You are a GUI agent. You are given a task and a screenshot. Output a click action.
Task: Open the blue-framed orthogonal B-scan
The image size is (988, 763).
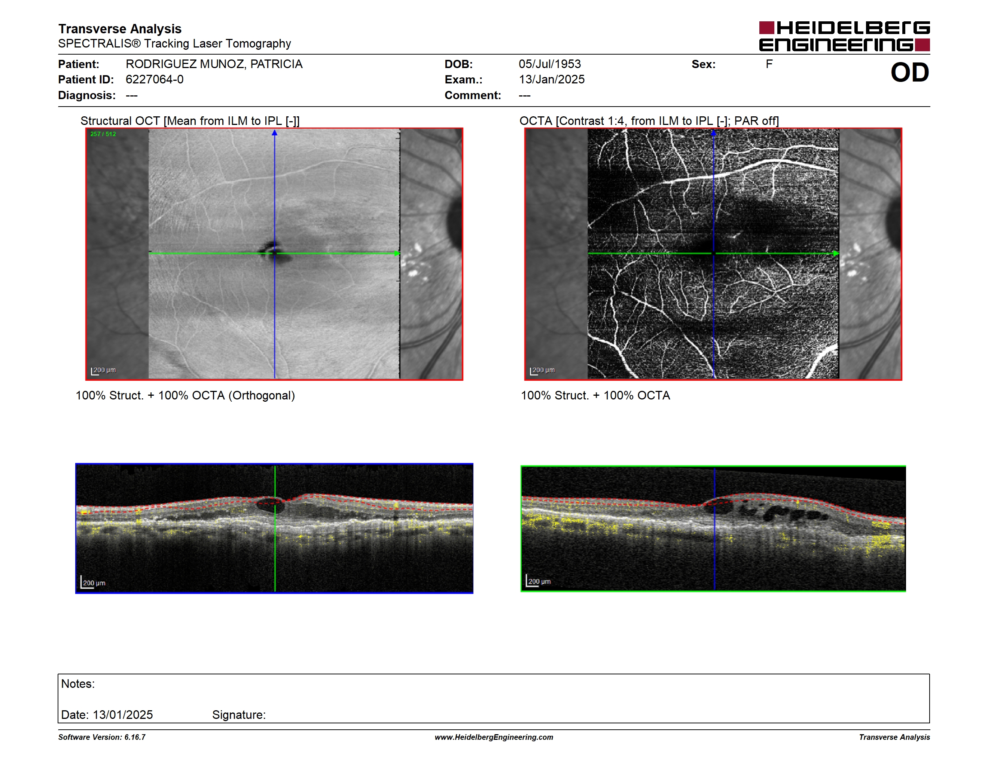(274, 528)
